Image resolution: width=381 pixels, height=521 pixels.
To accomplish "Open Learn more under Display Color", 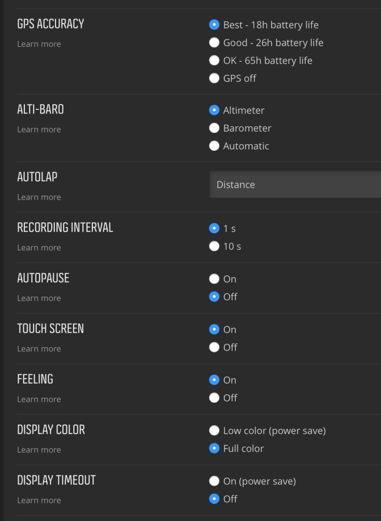I will coord(39,450).
